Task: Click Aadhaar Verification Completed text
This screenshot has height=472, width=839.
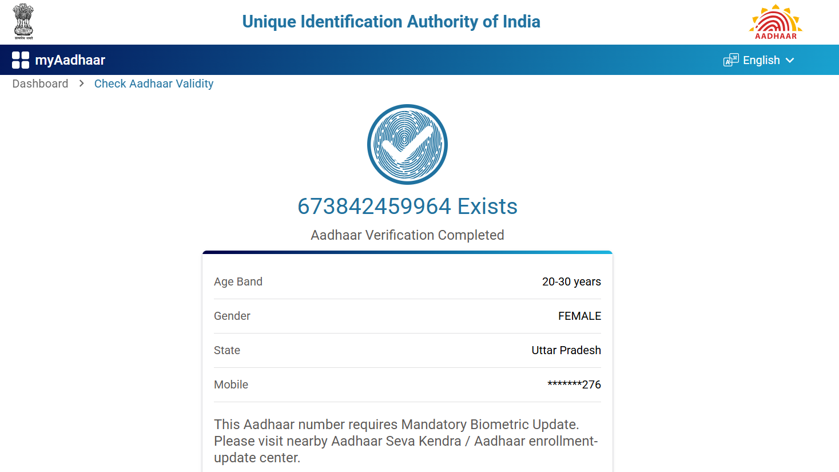Action: 407,235
